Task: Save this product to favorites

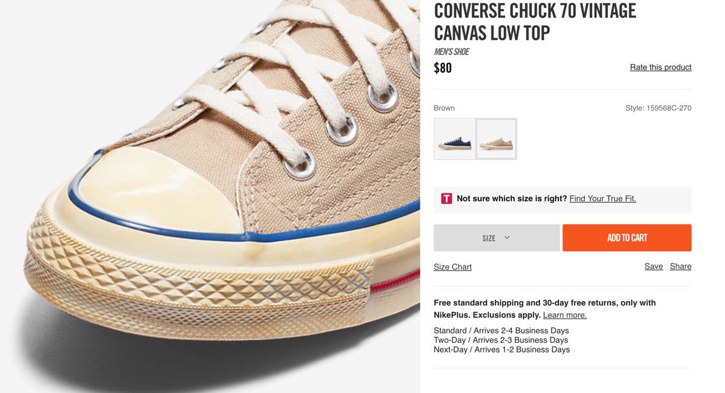Action: [654, 266]
